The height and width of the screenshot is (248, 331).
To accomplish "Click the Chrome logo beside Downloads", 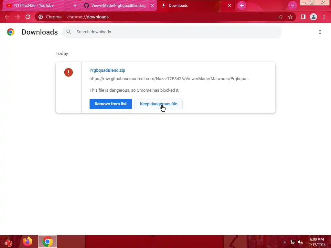I will [x=11, y=32].
